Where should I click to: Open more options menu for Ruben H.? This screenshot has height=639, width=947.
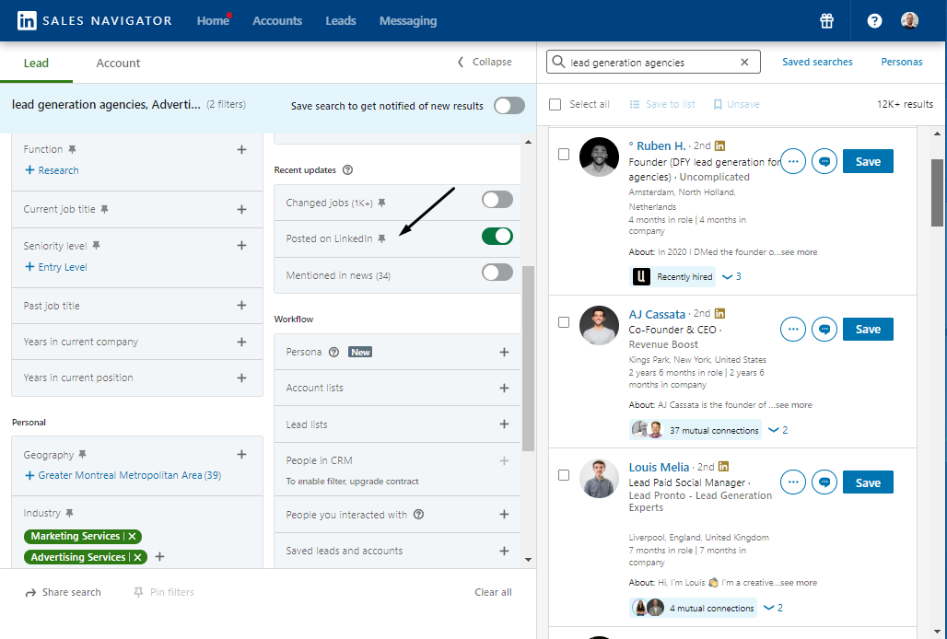792,160
